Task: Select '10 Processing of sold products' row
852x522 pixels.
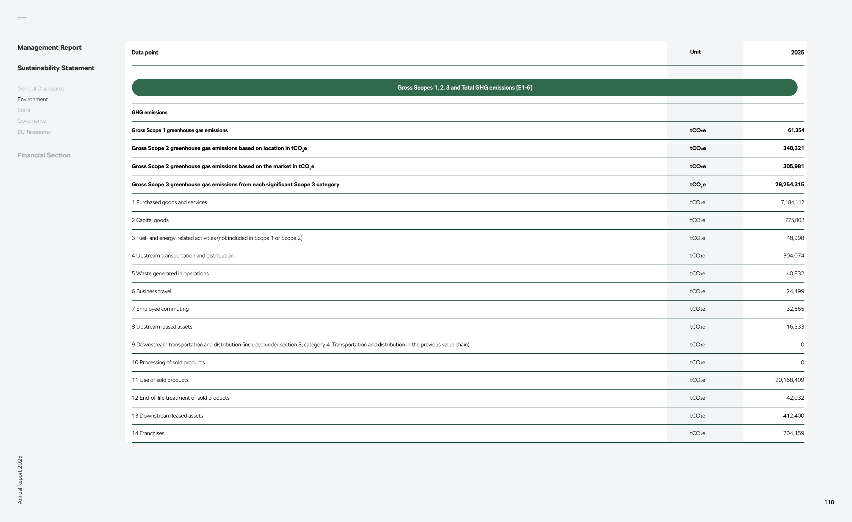Action: point(468,362)
